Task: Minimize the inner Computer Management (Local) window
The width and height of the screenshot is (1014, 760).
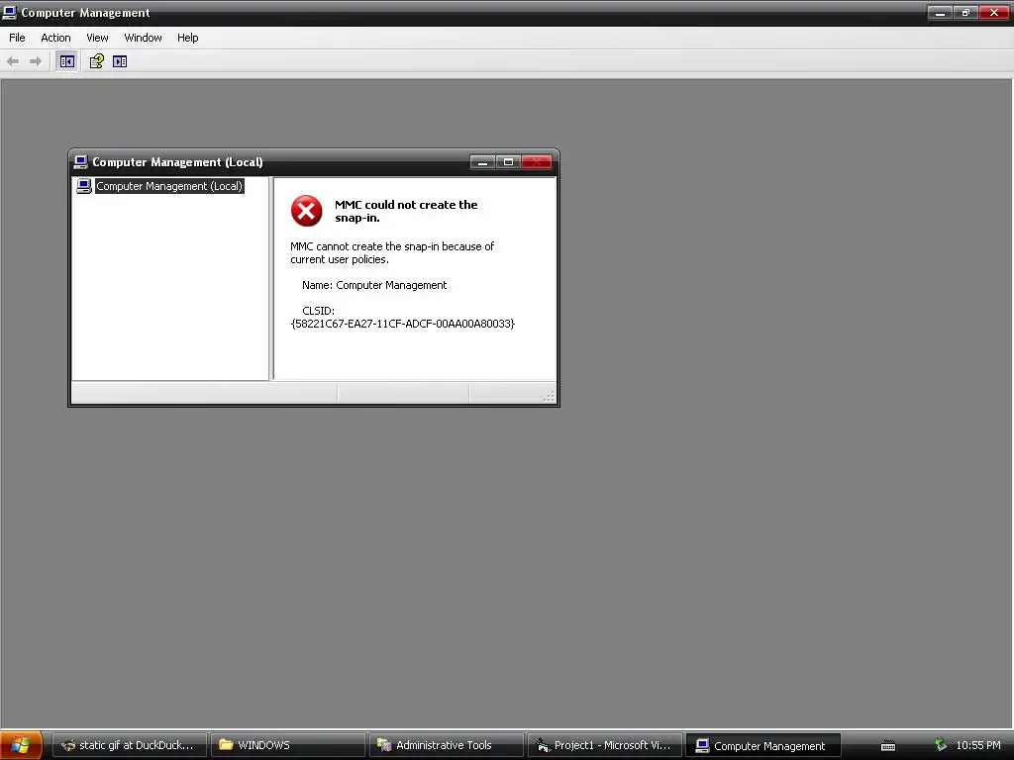Action: pos(482,161)
